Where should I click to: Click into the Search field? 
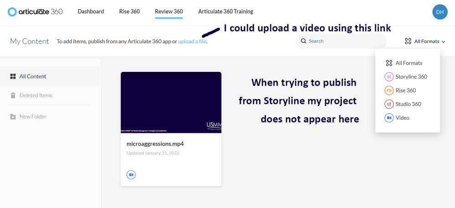[x=341, y=41]
